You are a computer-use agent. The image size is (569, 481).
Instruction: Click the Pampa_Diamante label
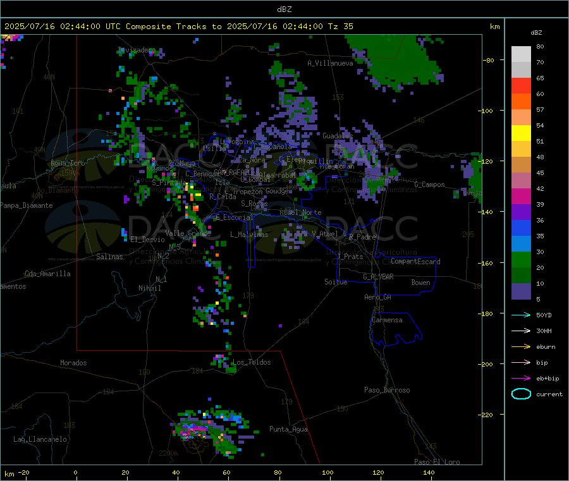(27, 205)
